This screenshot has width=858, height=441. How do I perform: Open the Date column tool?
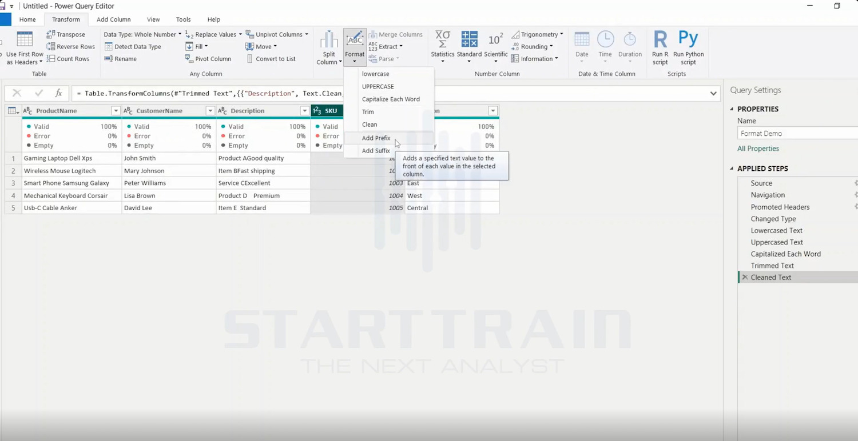coord(582,47)
